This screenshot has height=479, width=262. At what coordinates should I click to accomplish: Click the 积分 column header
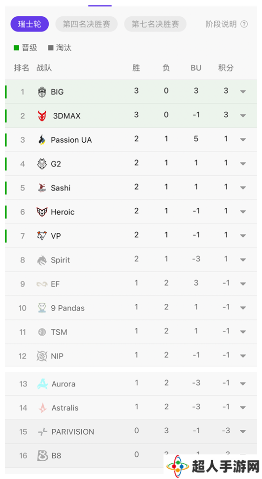click(x=226, y=68)
